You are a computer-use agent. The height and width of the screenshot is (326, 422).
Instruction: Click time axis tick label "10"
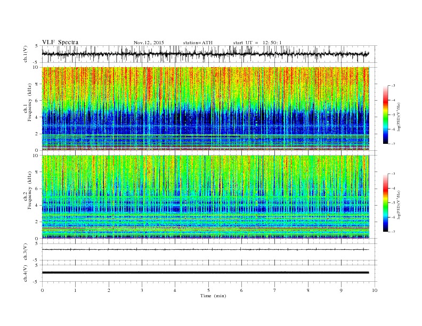pyautogui.click(x=375, y=290)
